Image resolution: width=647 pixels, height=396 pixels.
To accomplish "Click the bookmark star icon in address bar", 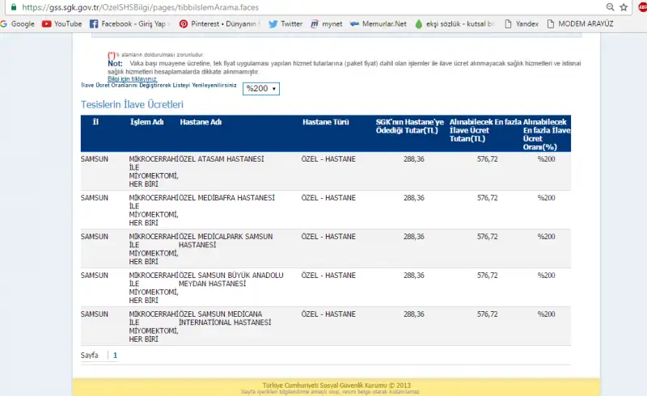I will point(623,6).
